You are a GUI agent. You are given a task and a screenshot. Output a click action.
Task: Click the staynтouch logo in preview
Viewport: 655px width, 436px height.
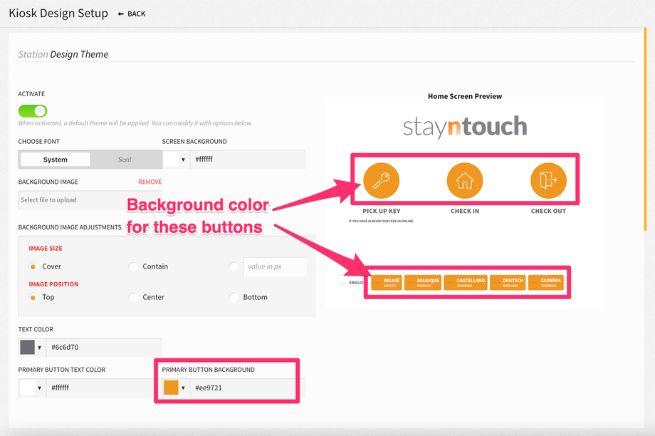(x=464, y=127)
